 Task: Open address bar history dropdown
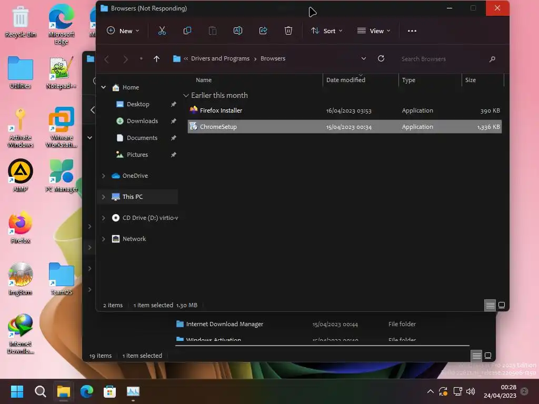(364, 58)
